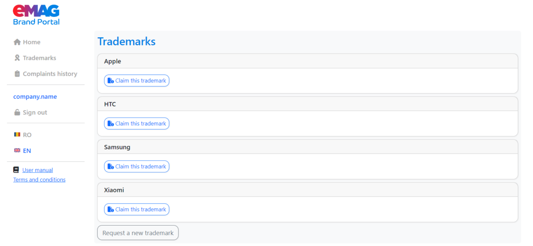Claim the Samsung trademark
This screenshot has width=533, height=246.
click(x=137, y=167)
